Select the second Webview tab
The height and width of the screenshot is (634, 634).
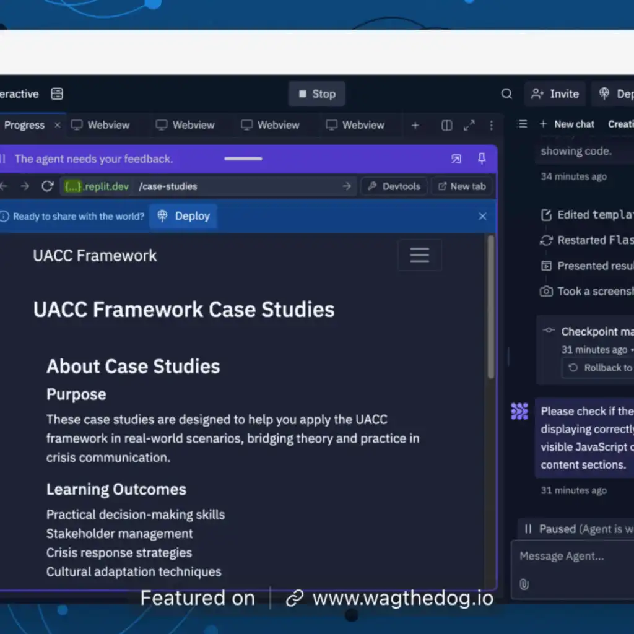tap(186, 125)
